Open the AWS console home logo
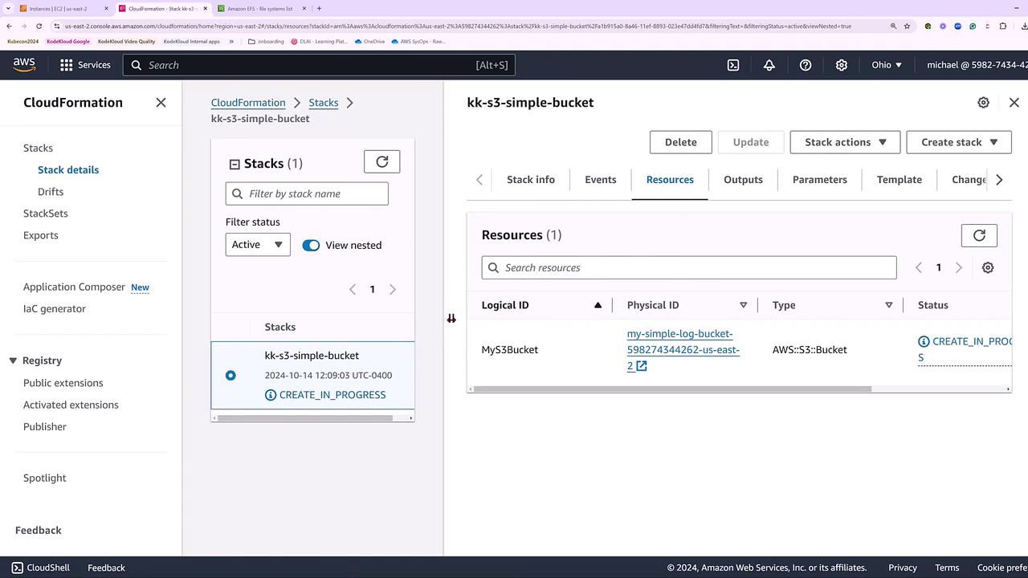1028x578 pixels. pyautogui.click(x=24, y=65)
